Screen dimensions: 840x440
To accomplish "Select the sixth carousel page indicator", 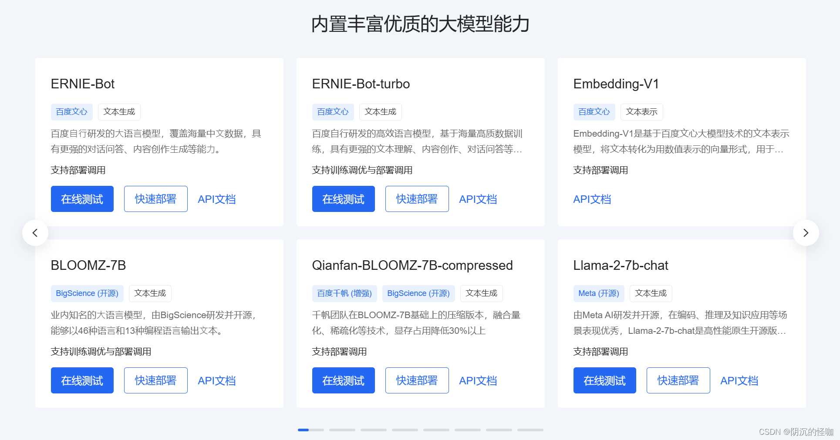I will (x=468, y=430).
